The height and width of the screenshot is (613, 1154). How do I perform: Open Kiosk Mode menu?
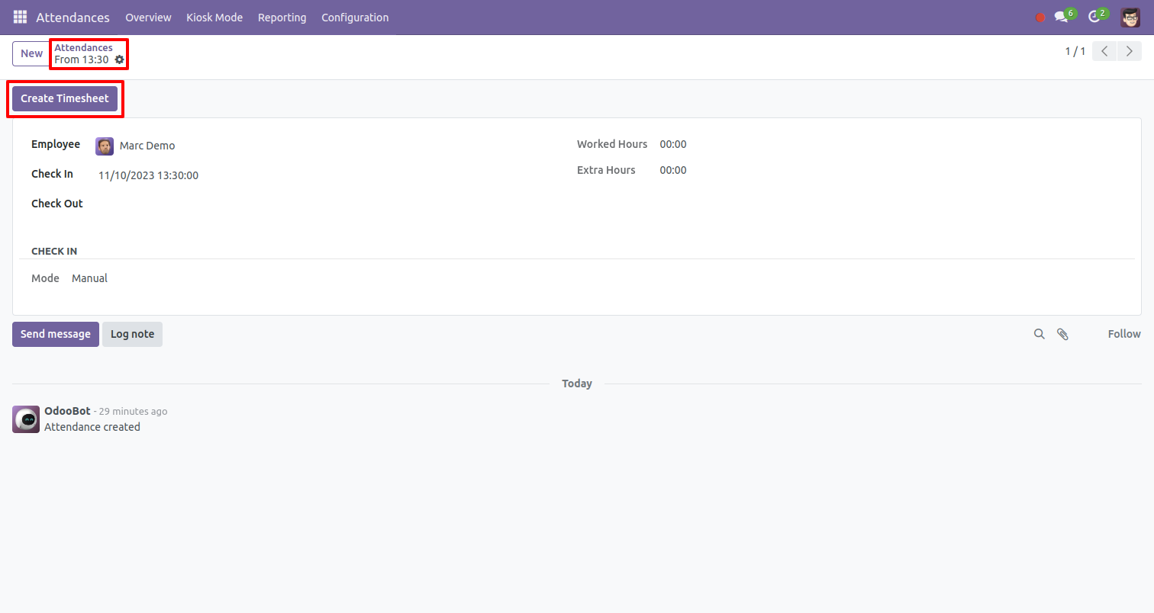pos(214,17)
